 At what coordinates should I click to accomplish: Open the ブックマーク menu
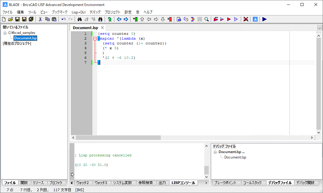click(x=60, y=12)
